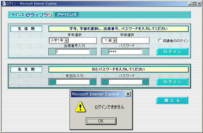
Task: Click the student ログイン button
Action: coord(172,52)
